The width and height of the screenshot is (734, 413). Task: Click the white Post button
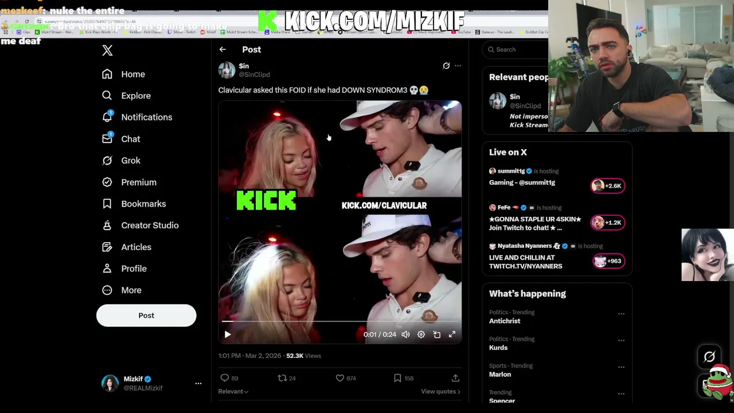146,315
